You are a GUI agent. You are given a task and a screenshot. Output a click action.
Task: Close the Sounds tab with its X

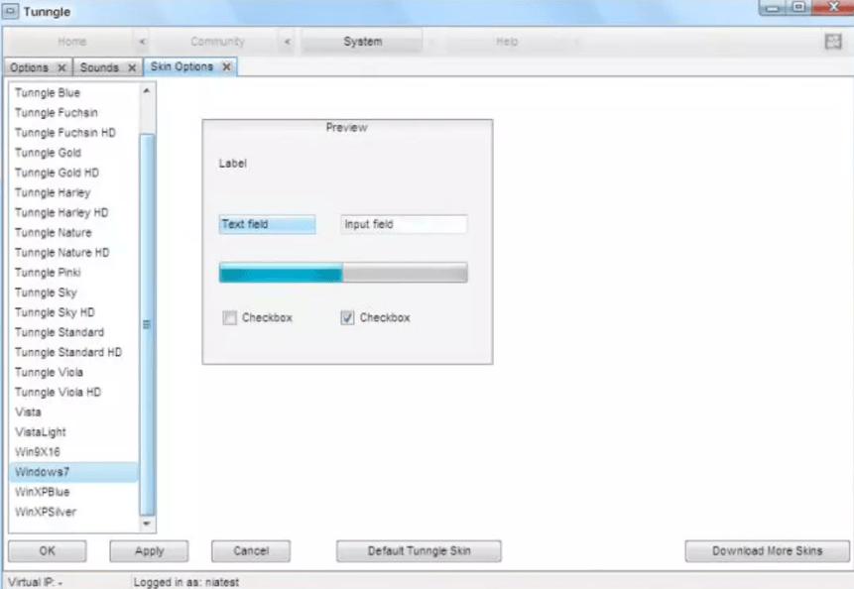[132, 67]
